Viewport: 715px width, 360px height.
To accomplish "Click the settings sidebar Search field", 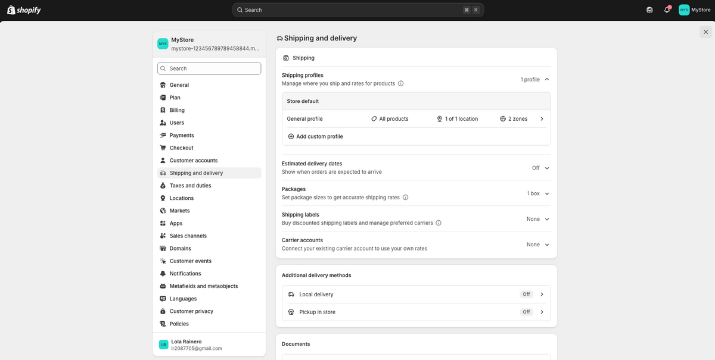I will [209, 68].
